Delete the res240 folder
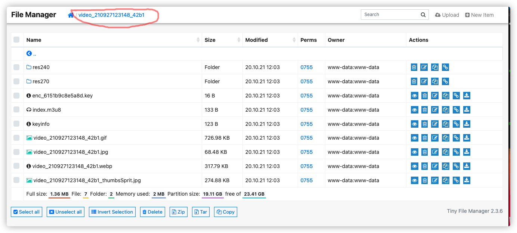Screen dimensions: 517x233 (414, 67)
